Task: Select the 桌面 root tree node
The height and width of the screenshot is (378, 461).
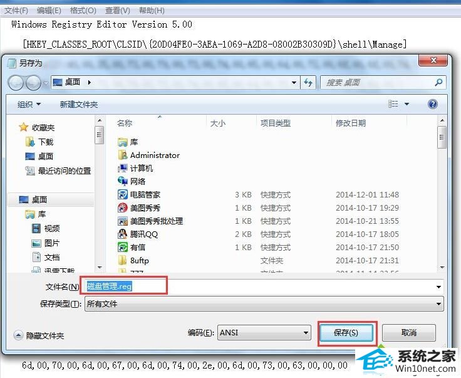Action: tap(33, 199)
